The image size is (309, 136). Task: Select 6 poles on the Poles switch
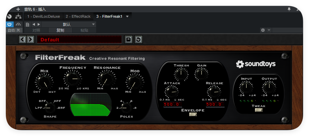(131, 101)
